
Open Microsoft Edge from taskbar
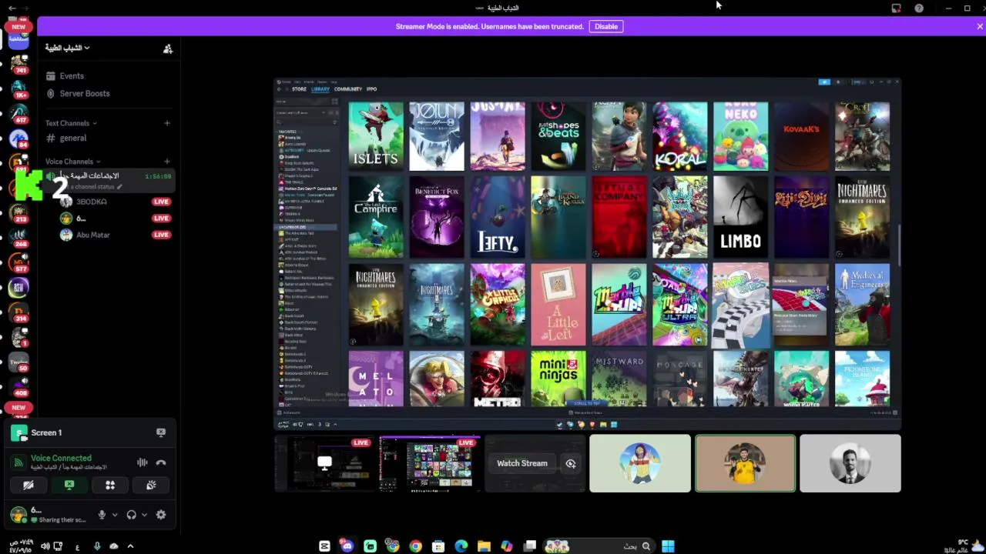point(461,546)
